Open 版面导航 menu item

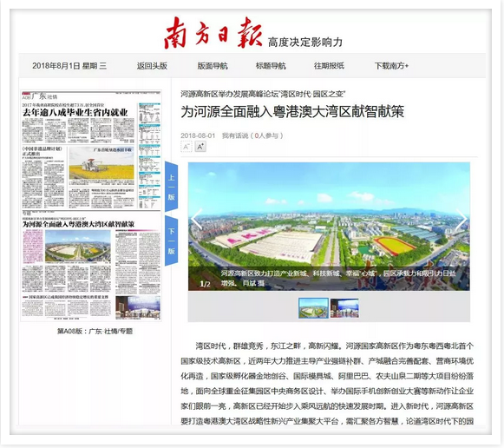(x=213, y=66)
